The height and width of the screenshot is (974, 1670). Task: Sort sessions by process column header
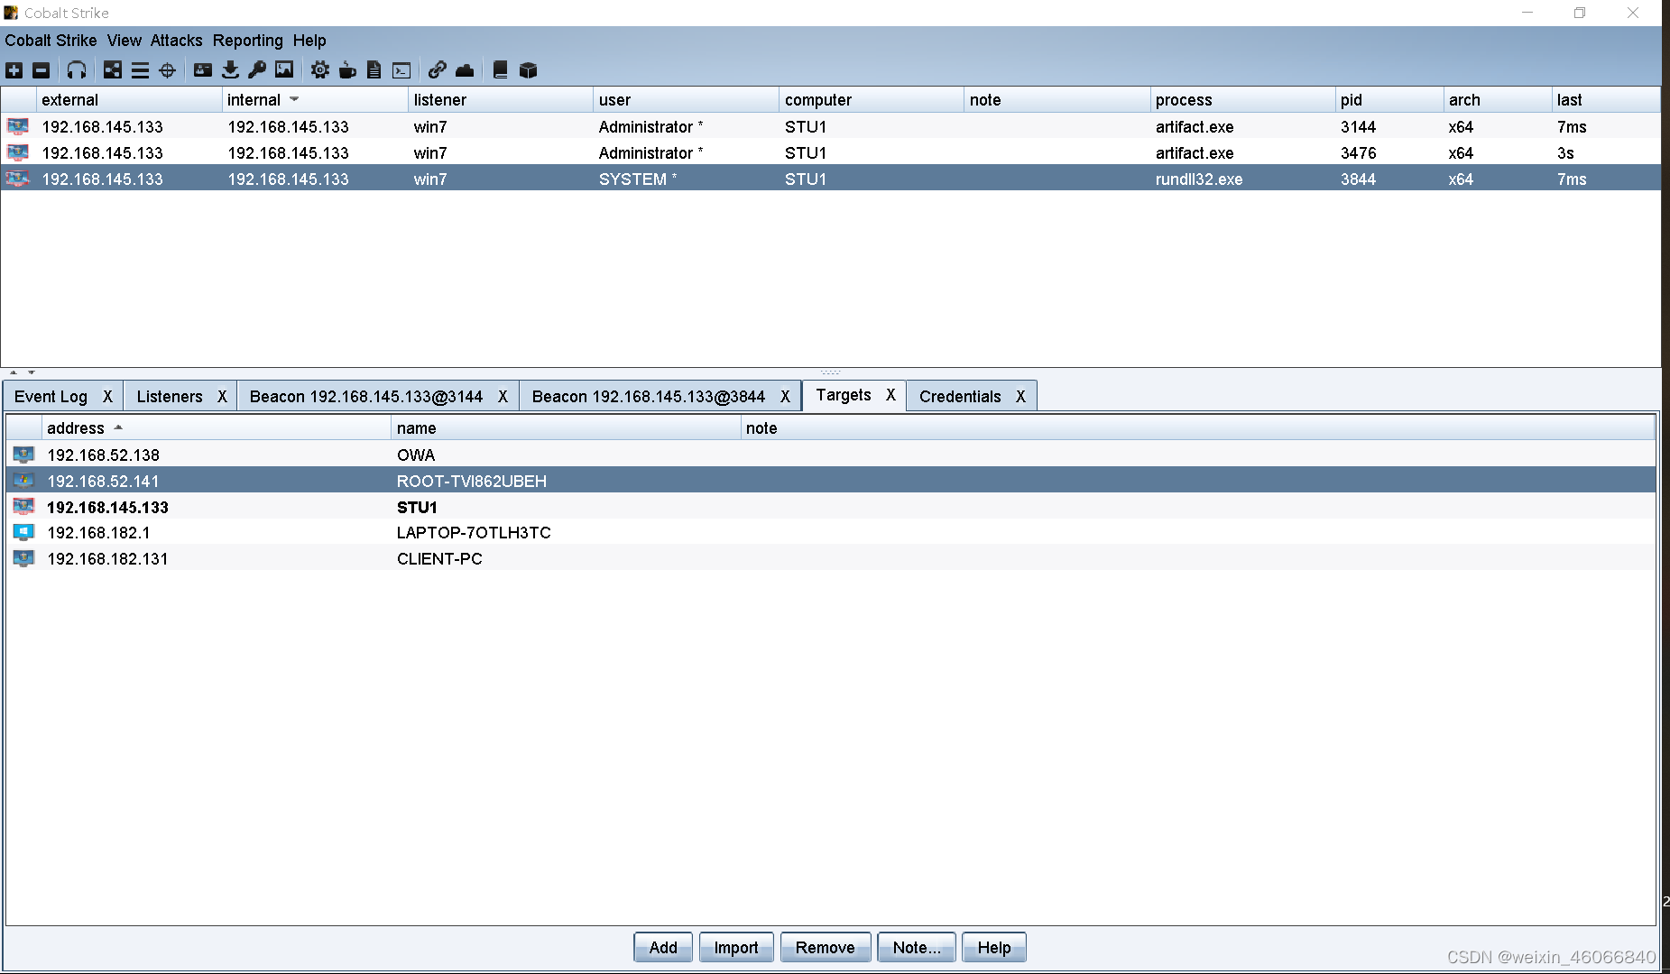(1242, 100)
